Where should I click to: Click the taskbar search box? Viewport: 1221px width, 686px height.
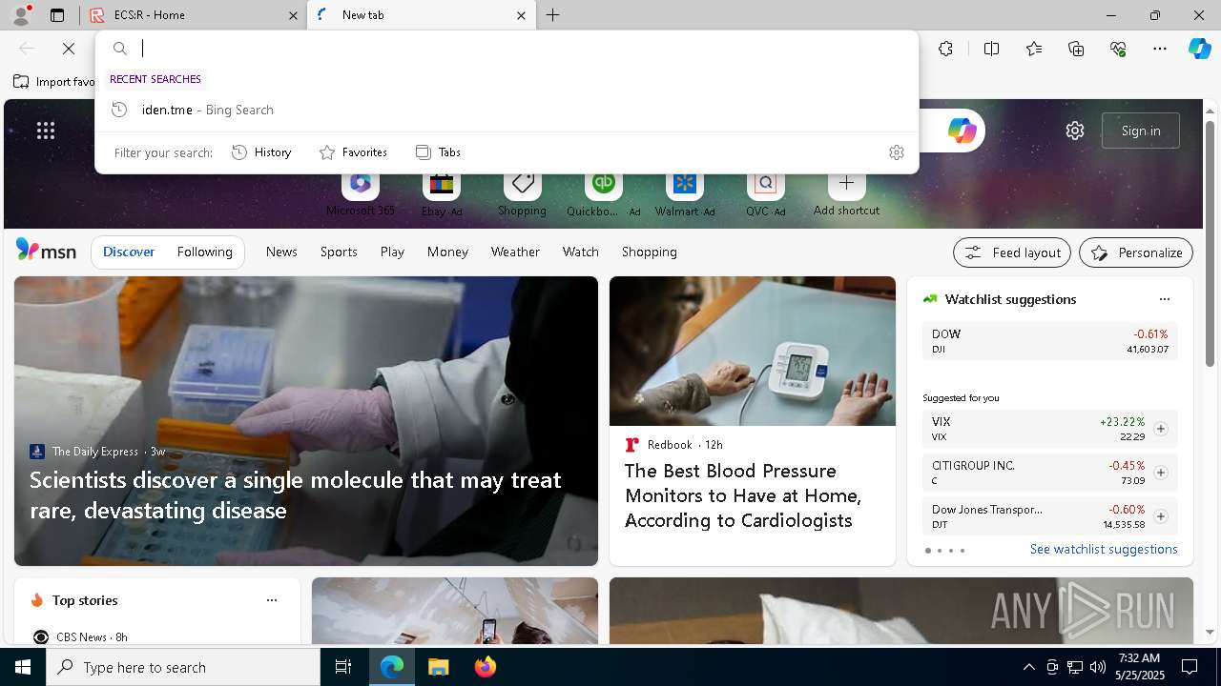point(183,667)
